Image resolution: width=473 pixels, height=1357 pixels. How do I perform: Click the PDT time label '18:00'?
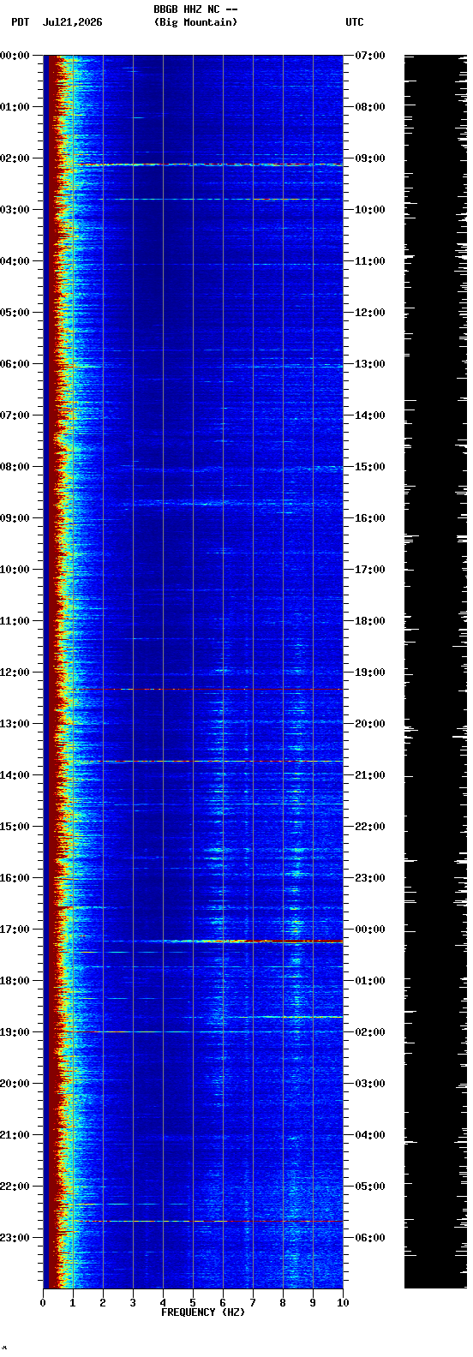(x=15, y=981)
